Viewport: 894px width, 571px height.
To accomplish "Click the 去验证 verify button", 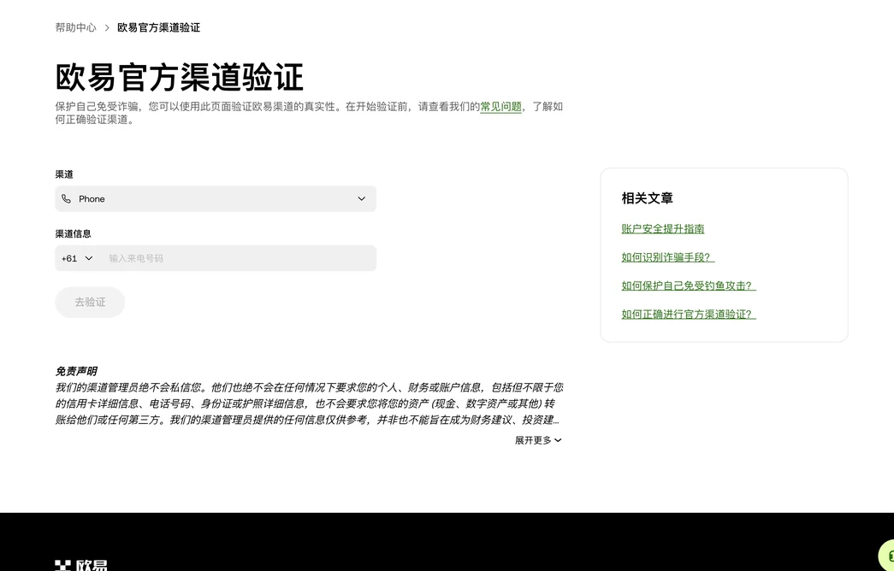I will [90, 302].
